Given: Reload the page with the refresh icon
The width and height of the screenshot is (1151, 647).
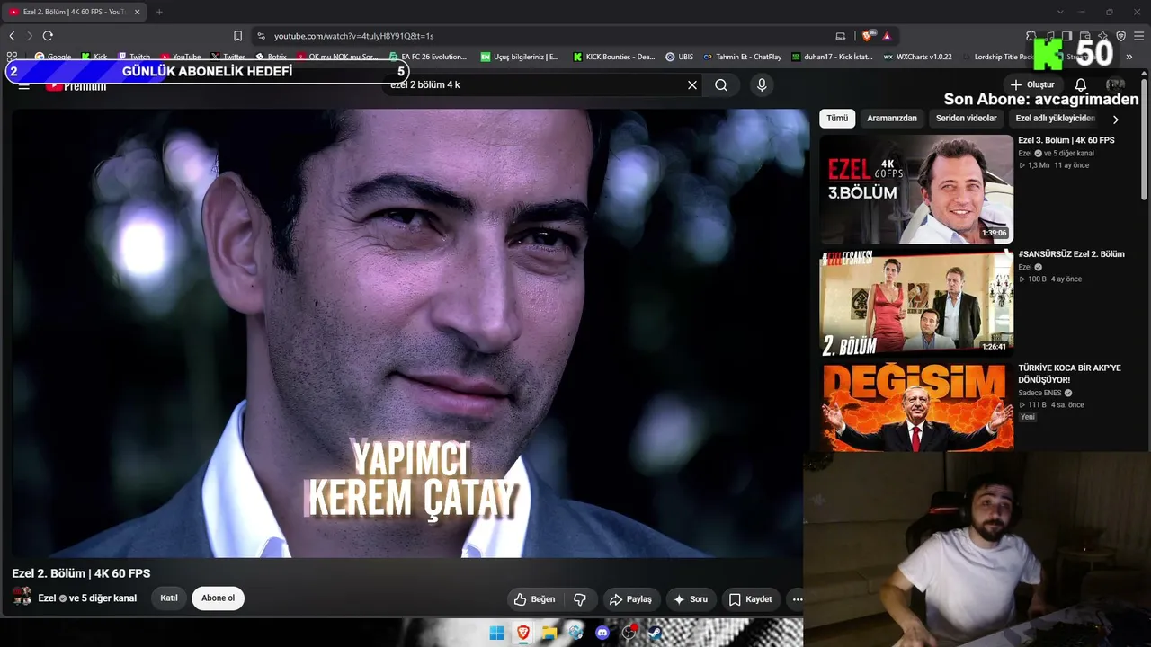Looking at the screenshot, I should (48, 36).
